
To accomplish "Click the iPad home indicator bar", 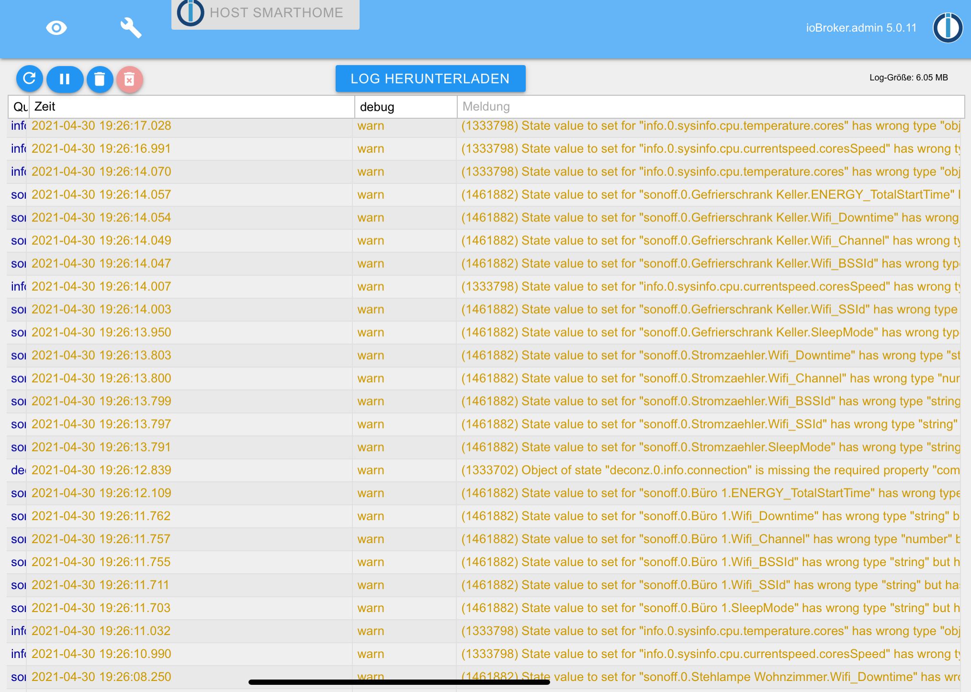I will click(x=399, y=682).
